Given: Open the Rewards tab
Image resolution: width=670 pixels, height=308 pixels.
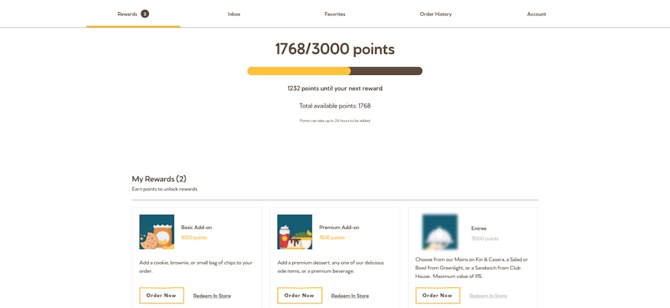Looking at the screenshot, I should [133, 14].
